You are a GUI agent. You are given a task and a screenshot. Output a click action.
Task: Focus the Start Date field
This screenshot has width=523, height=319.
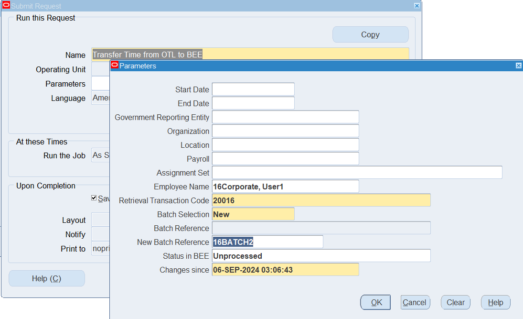253,89
